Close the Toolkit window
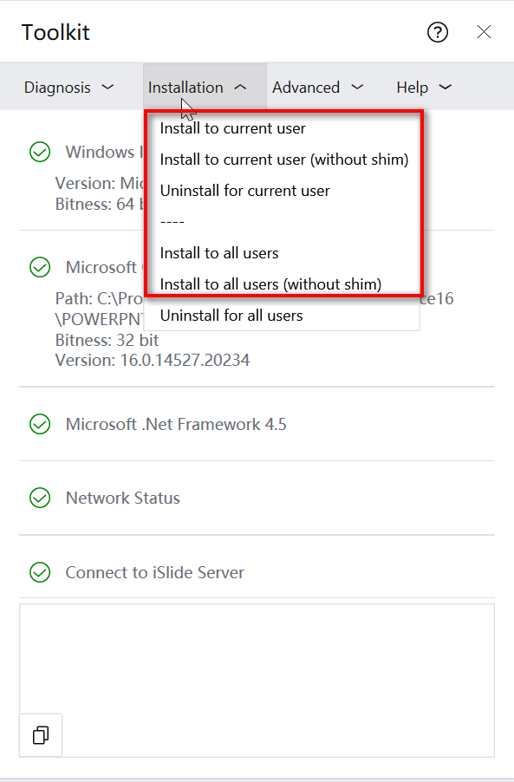The height and width of the screenshot is (782, 514). coord(484,32)
